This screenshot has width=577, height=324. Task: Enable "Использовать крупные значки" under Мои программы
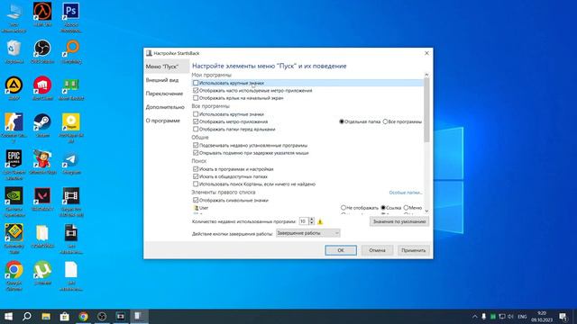pos(196,83)
